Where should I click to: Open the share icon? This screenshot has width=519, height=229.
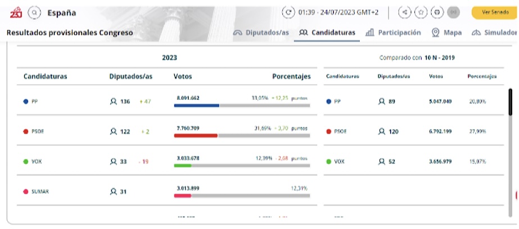tap(404, 12)
